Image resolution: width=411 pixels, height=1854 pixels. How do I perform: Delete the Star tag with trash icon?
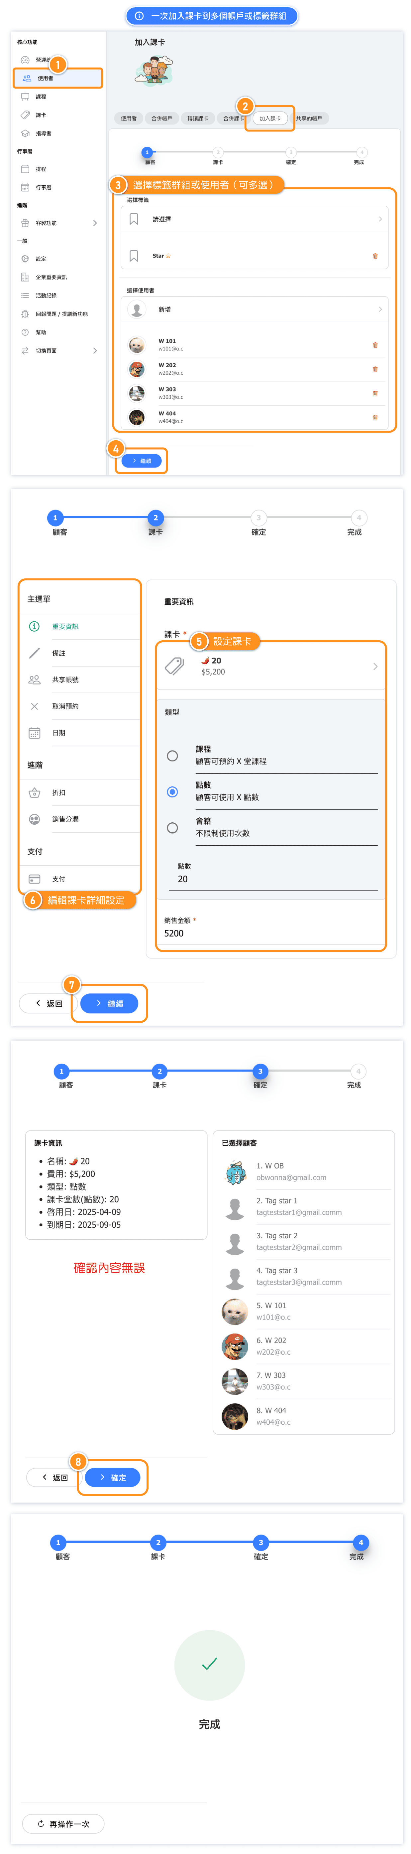(375, 256)
